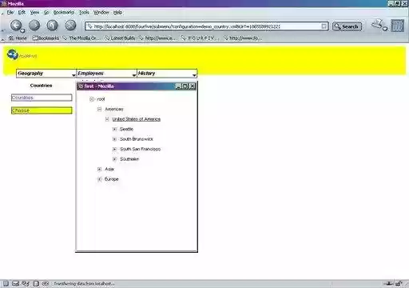
Task: Open the address bar history dropdown
Action: (324, 26)
